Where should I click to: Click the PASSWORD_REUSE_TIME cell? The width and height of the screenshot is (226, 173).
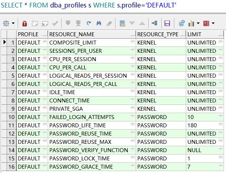click(92, 134)
